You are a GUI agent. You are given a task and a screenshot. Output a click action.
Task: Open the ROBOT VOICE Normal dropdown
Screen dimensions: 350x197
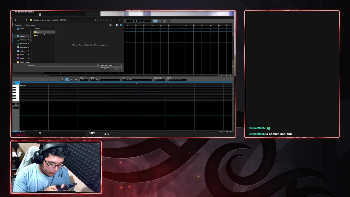click(159, 80)
